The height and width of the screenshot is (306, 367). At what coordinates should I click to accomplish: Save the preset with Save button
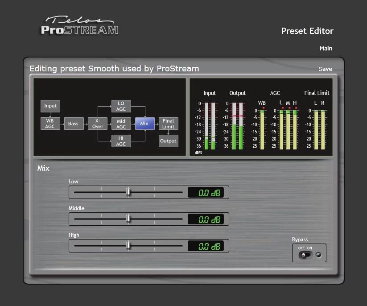click(325, 69)
